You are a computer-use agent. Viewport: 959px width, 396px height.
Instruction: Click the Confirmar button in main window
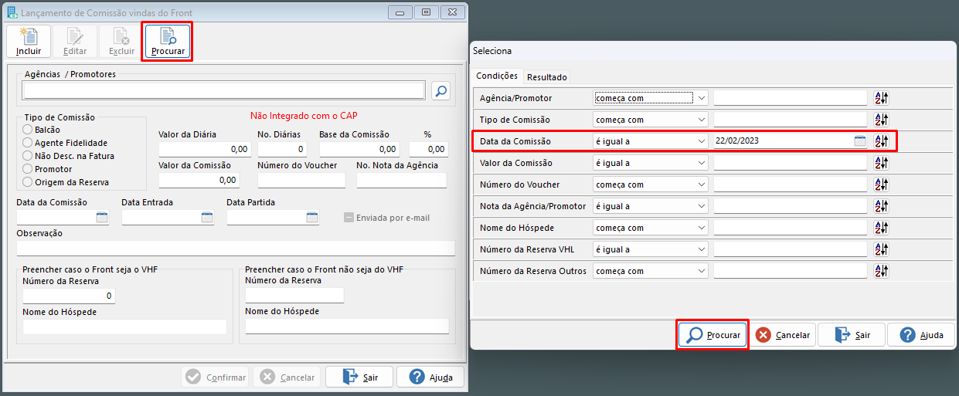(x=216, y=377)
